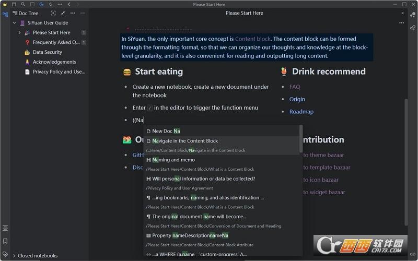Open the to icon bazaar link
The image size is (418, 261).
(x=321, y=180)
